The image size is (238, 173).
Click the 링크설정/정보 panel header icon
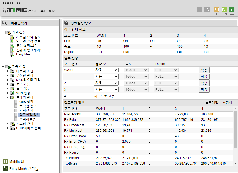click(x=66, y=23)
